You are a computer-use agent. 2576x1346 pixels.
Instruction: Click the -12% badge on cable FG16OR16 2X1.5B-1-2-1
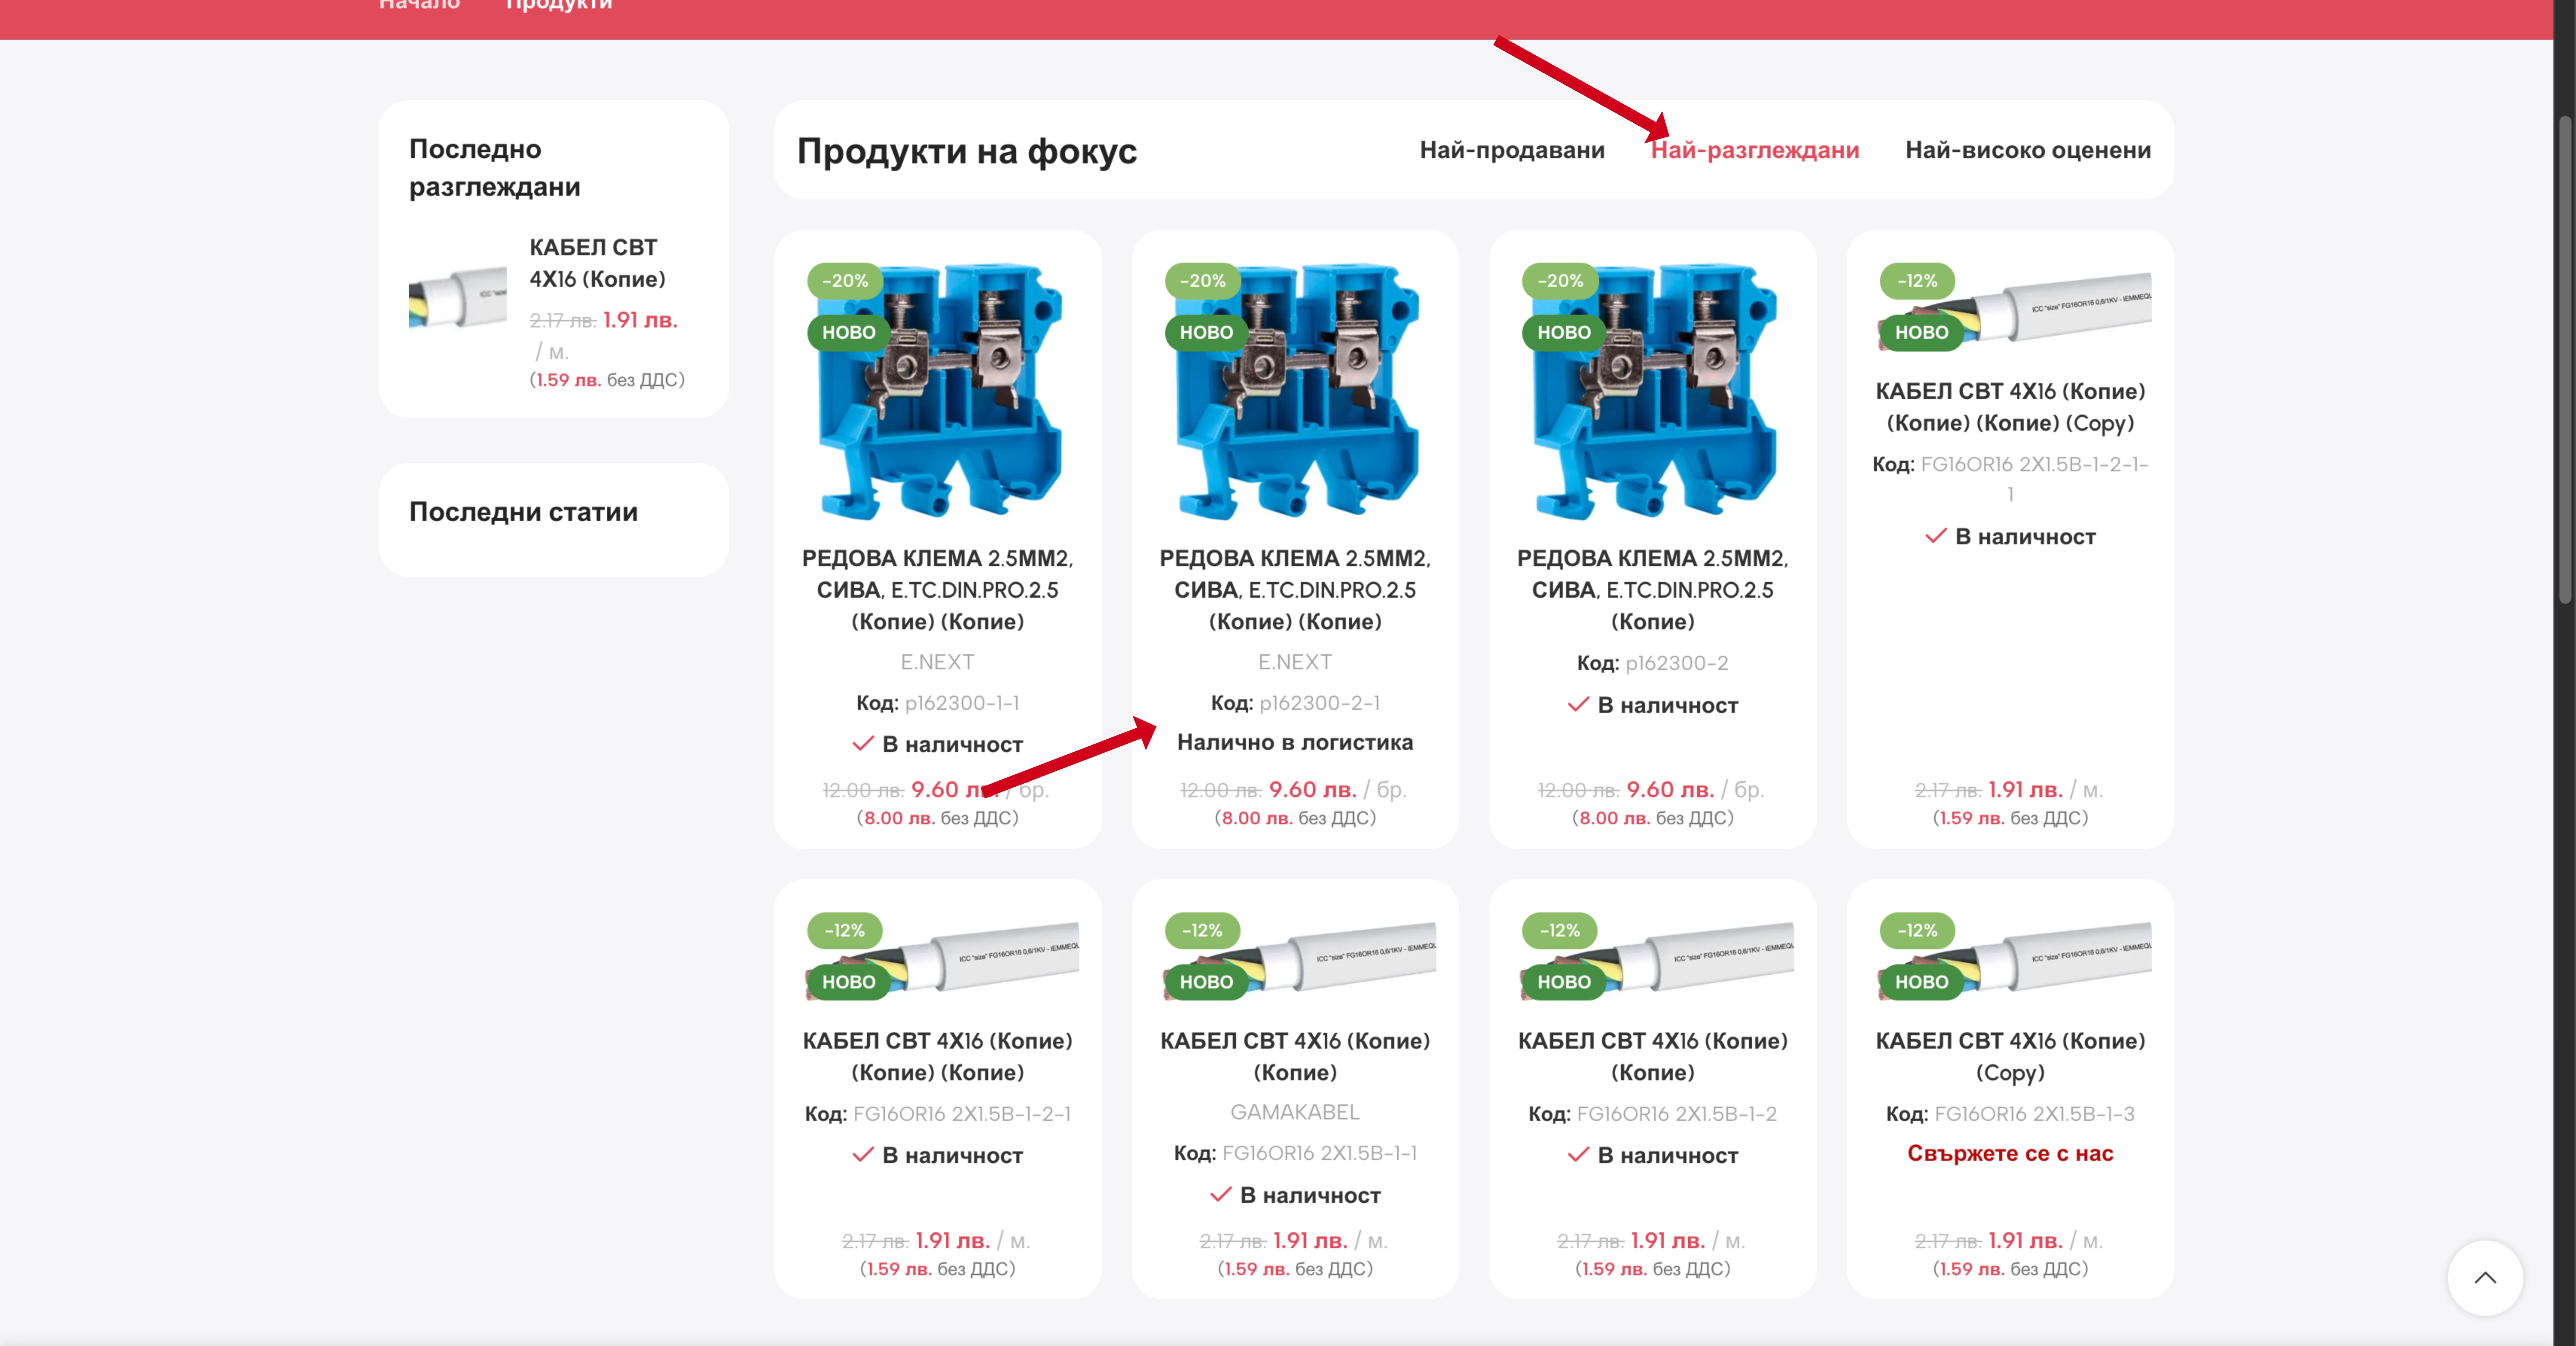point(845,930)
